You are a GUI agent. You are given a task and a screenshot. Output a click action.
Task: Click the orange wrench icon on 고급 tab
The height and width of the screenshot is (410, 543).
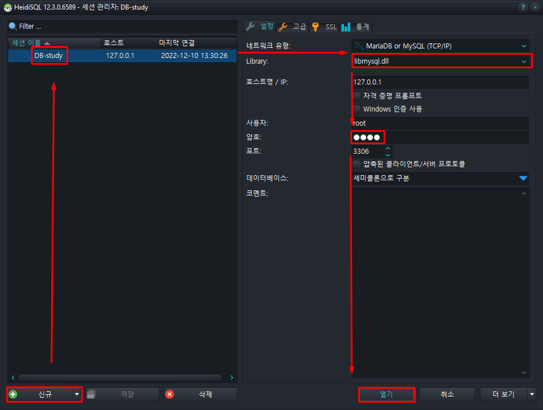283,26
